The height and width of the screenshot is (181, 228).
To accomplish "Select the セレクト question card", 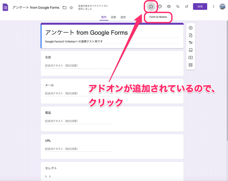I will (x=112, y=171).
